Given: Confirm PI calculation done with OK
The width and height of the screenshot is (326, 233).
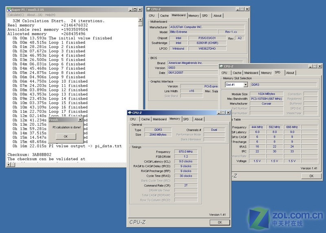Looking at the screenshot, I should (x=66, y=136).
